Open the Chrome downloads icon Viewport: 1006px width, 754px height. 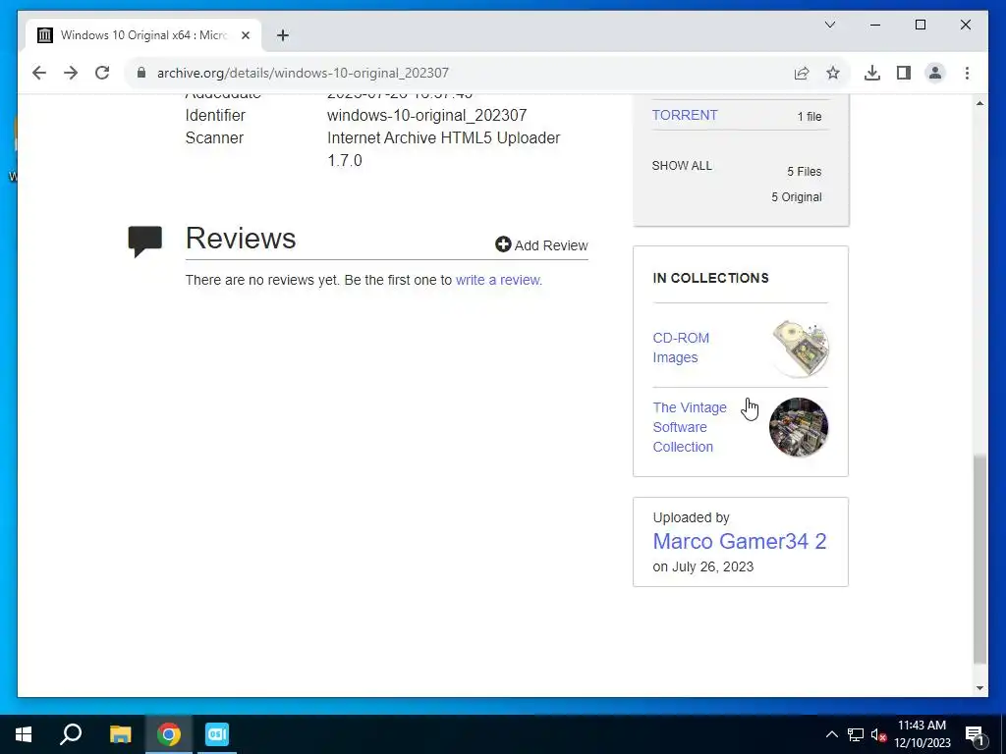[x=872, y=73]
